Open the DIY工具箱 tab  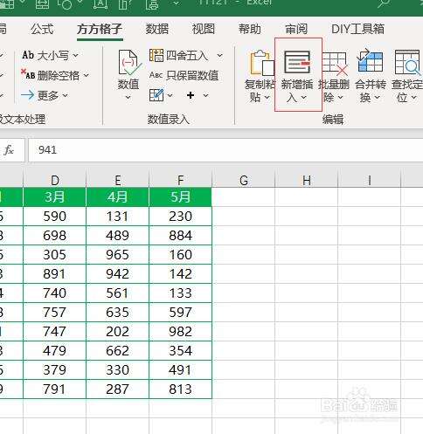pyautogui.click(x=357, y=29)
